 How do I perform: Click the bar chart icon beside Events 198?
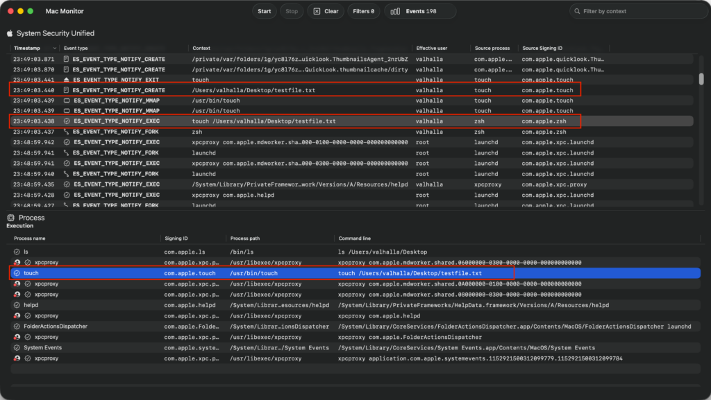395,11
